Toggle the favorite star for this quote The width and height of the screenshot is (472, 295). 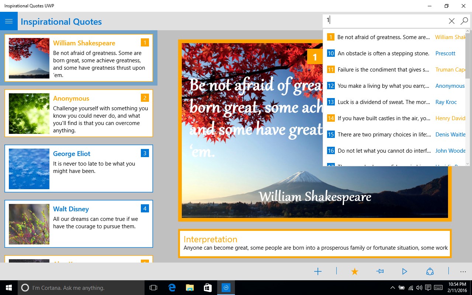354,271
